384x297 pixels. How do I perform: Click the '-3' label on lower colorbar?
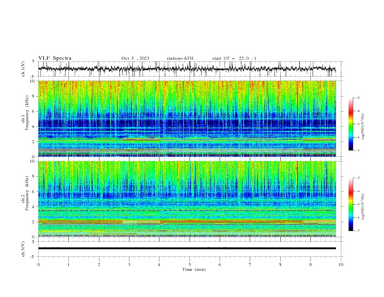click(357, 178)
